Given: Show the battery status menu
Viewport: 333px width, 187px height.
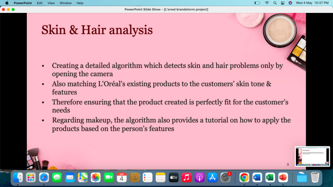Looking at the screenshot, I should [257, 3].
